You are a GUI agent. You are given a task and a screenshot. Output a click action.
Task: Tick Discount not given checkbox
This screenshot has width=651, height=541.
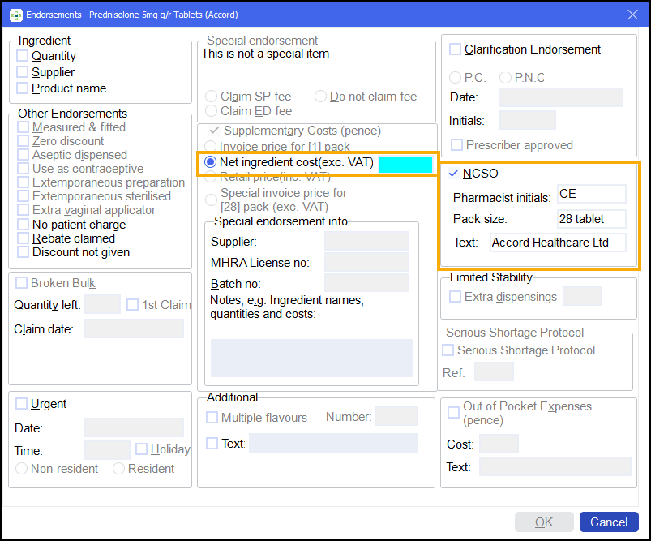click(x=23, y=252)
